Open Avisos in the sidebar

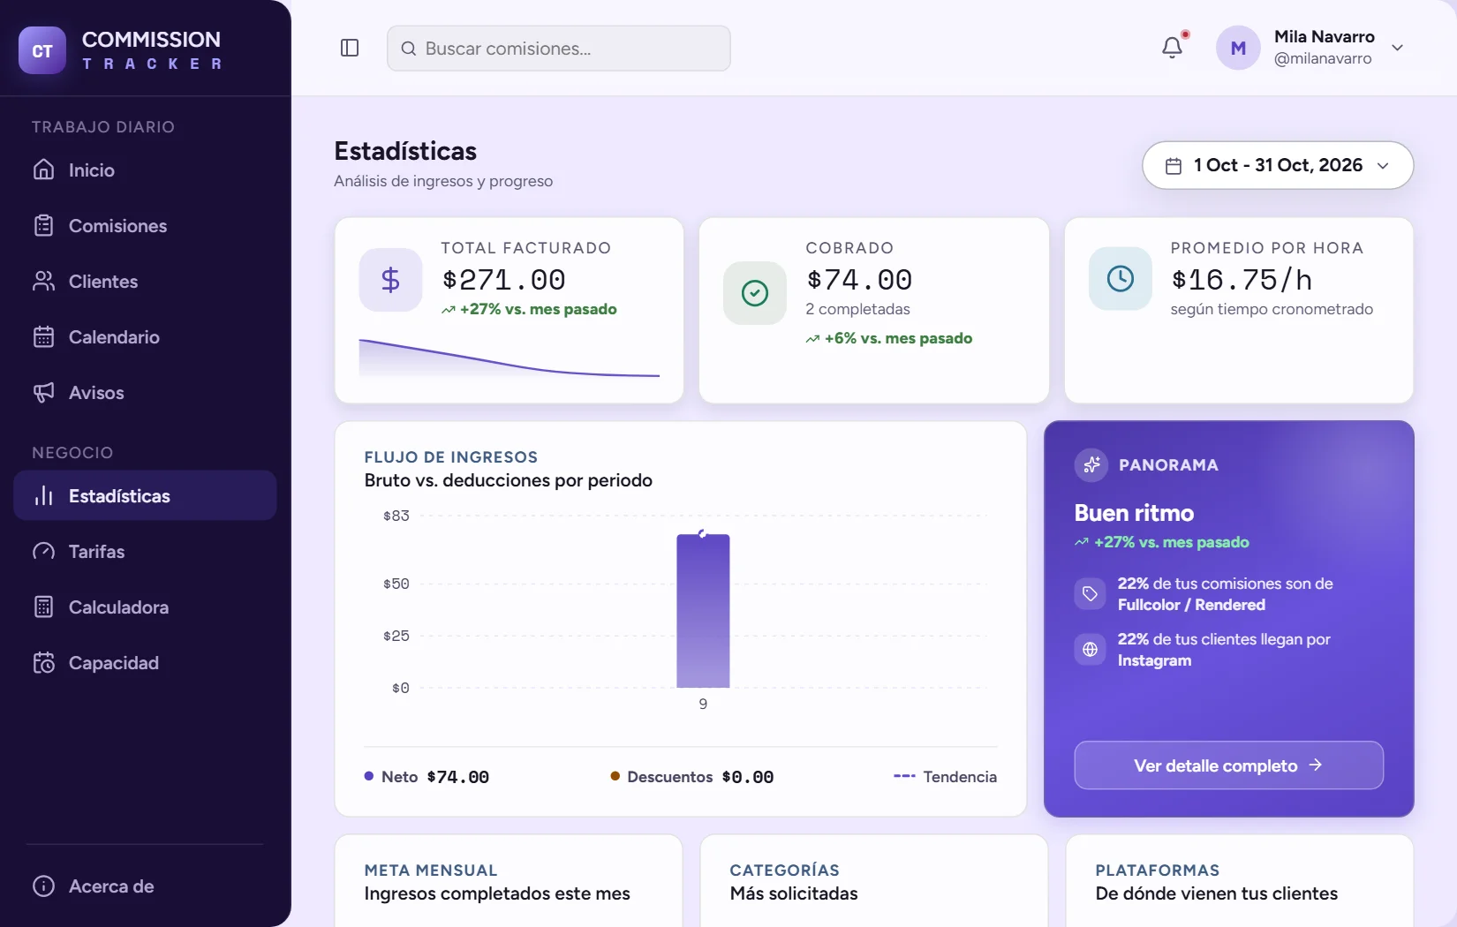click(x=145, y=392)
